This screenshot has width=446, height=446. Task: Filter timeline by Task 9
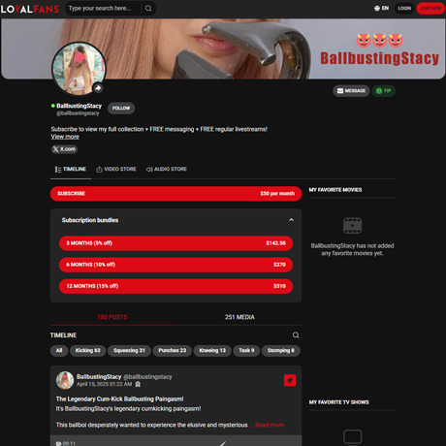pyautogui.click(x=246, y=351)
